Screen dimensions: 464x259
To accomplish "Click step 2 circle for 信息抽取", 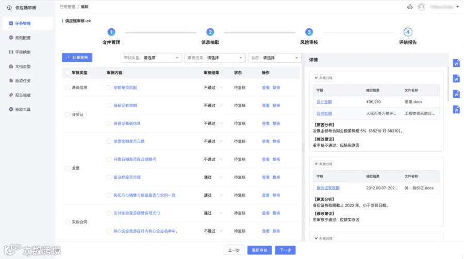I will coord(210,32).
